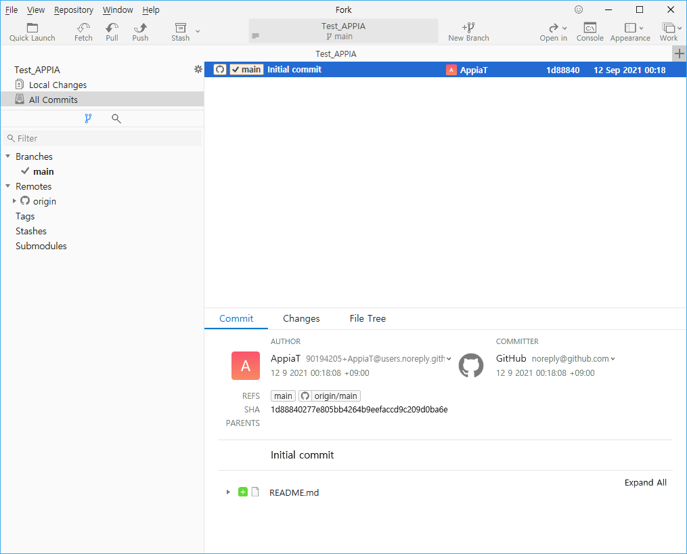Click the large author avatar A

[x=245, y=366]
